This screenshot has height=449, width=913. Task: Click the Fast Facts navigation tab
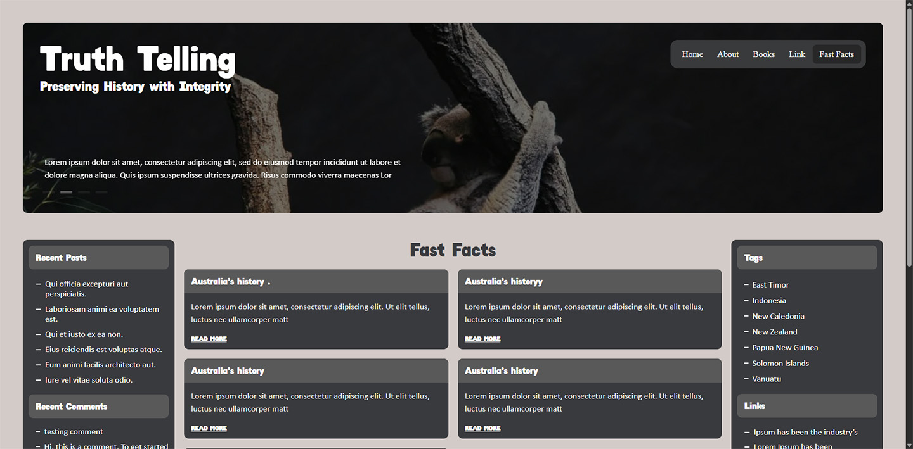836,54
